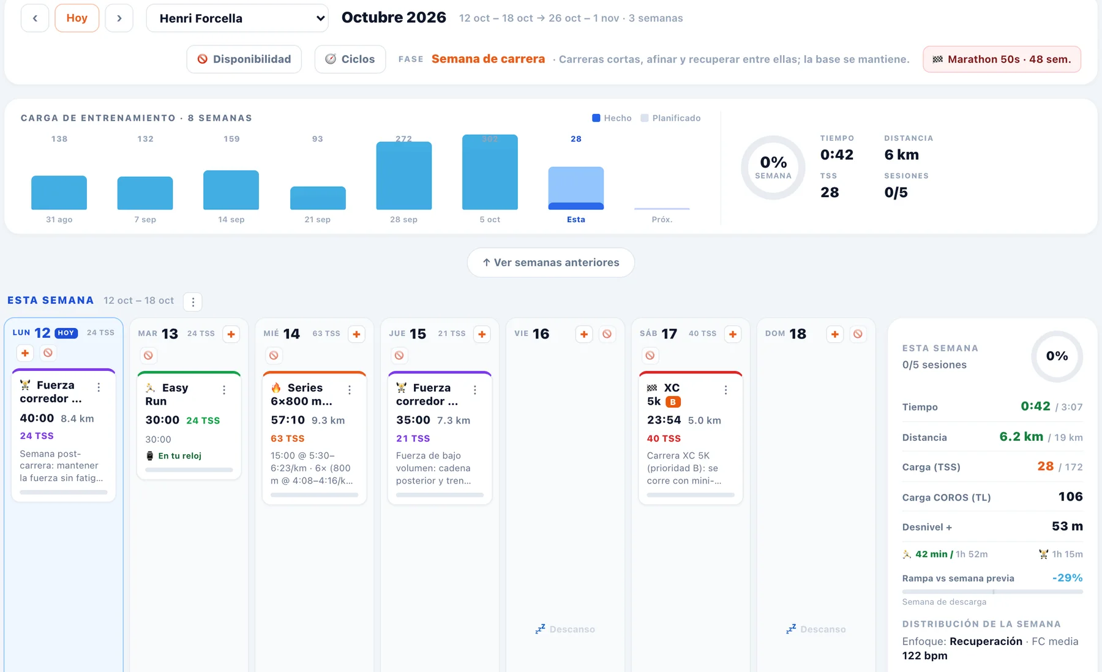Add a session on Sunday 18

[835, 334]
